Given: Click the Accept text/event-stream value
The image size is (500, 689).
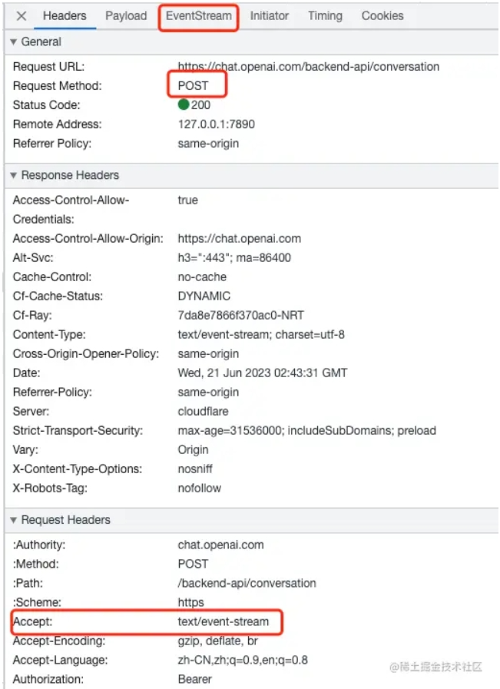Looking at the screenshot, I should click(x=224, y=621).
